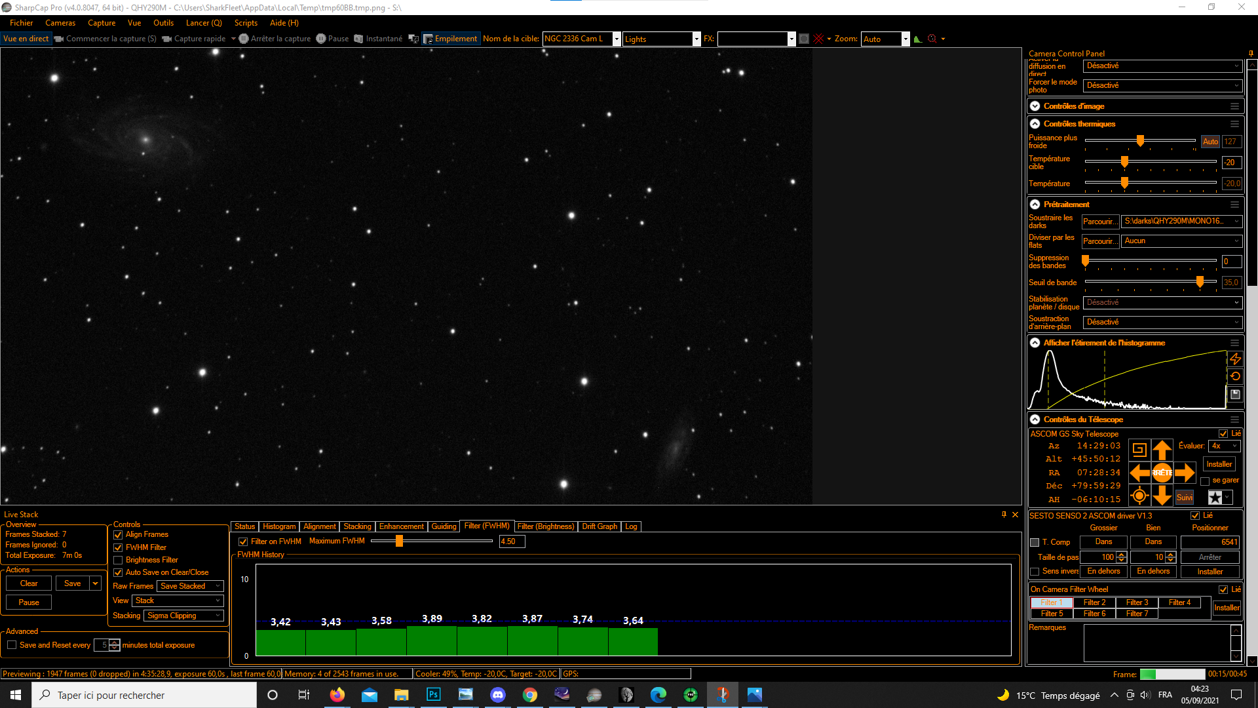
Task: Open the Outils menu
Action: click(x=163, y=23)
